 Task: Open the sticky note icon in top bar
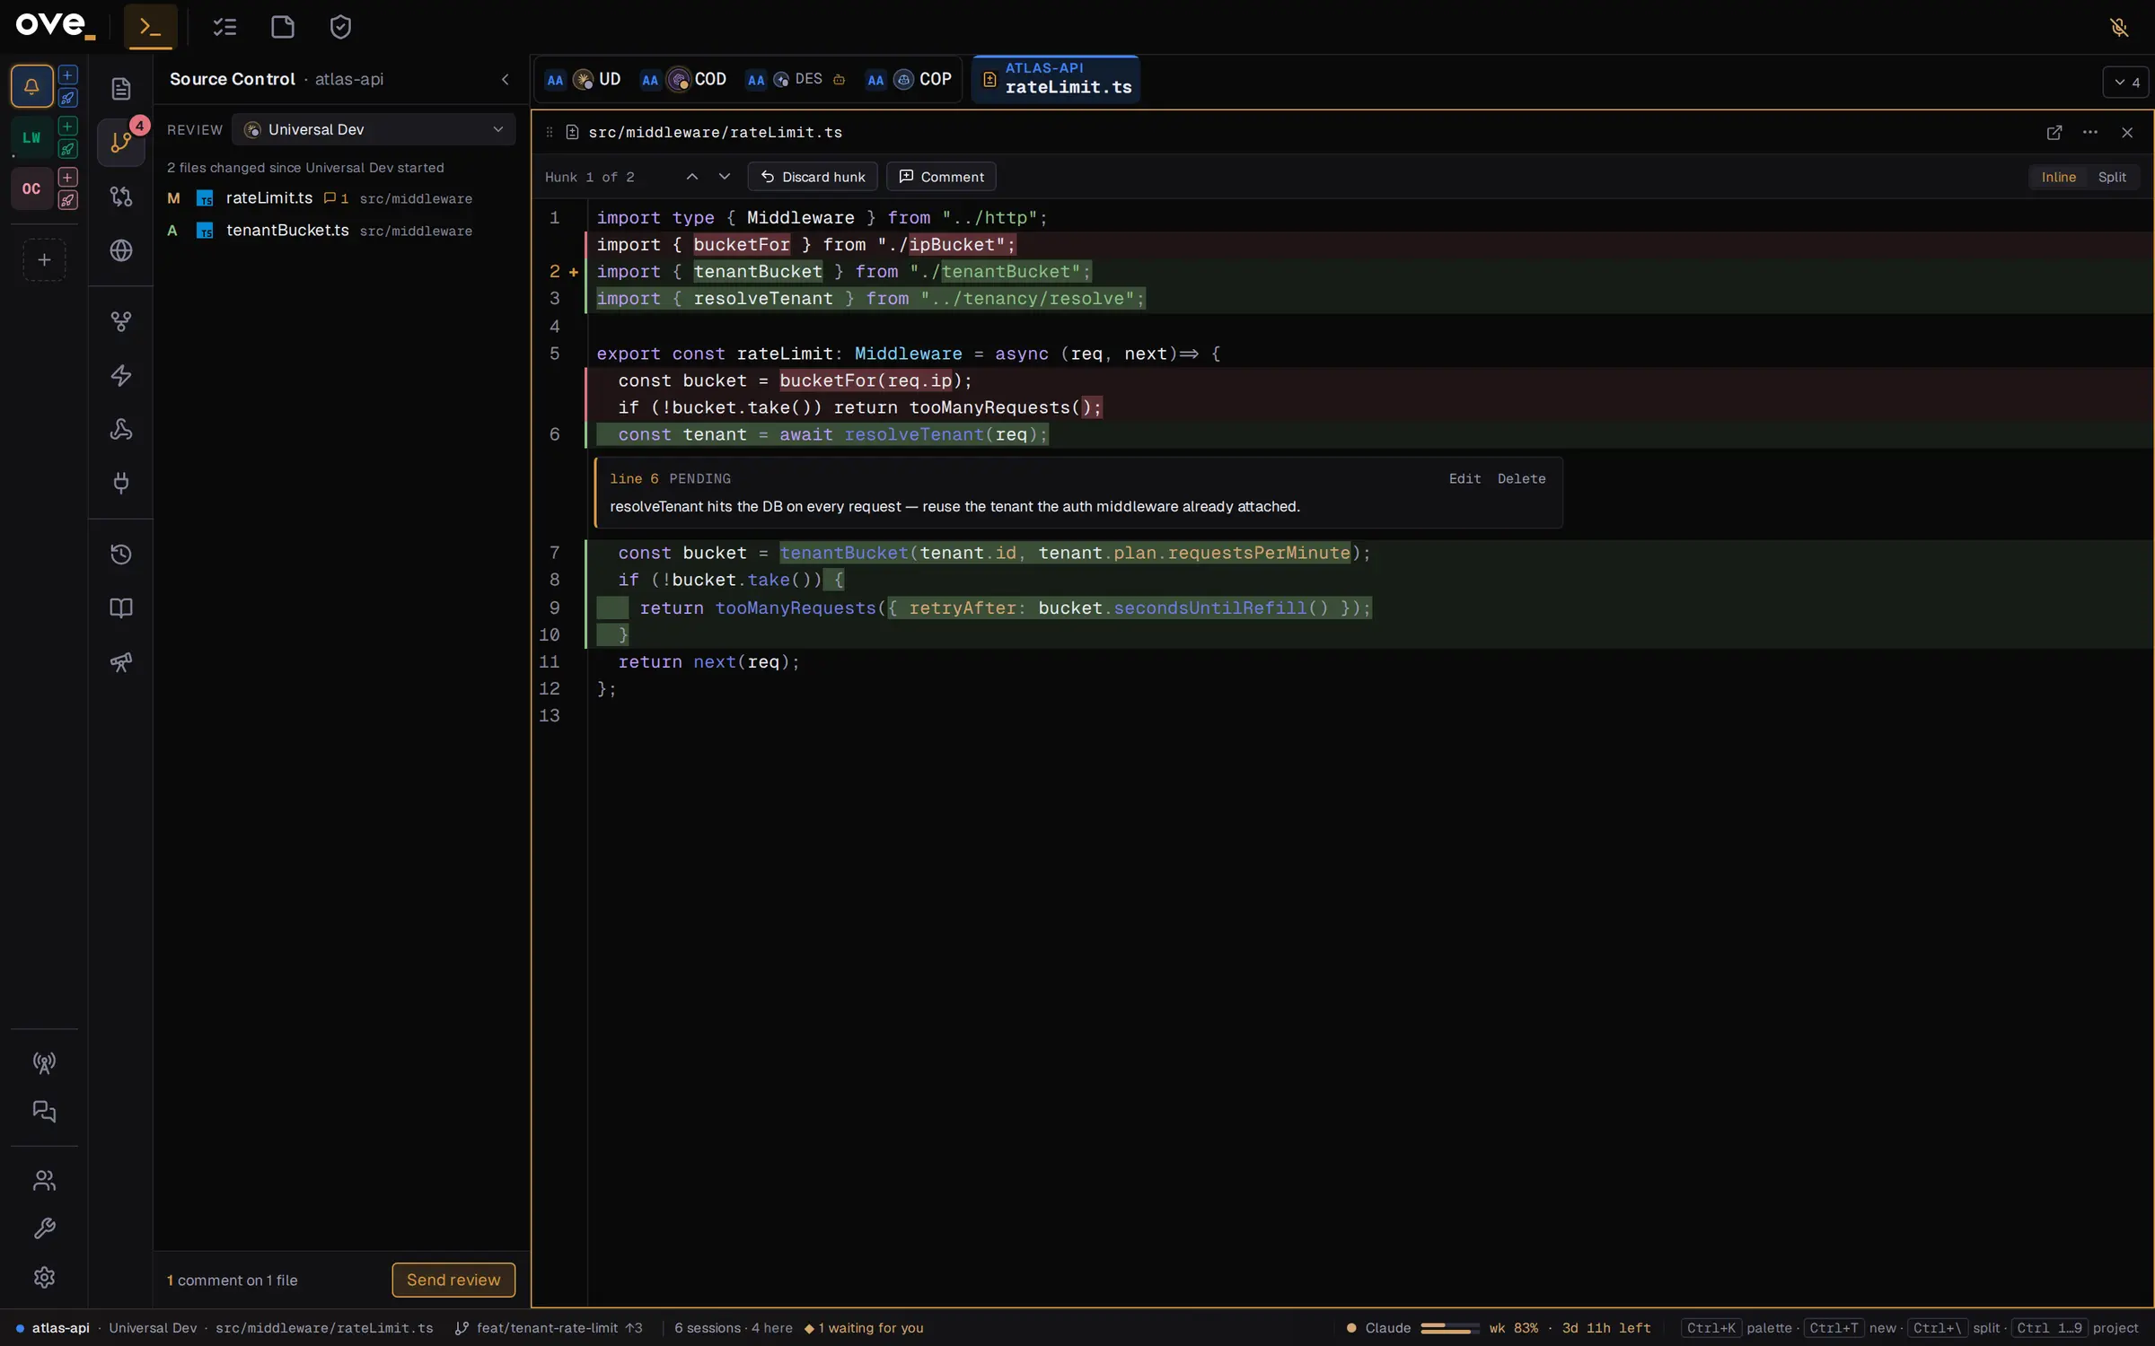tap(282, 27)
